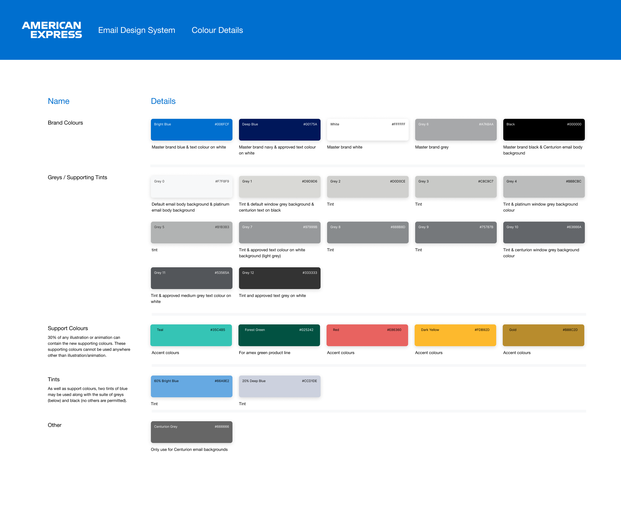Viewport: 621px width, 524px height.
Task: Select the Grey 6 #A7A8AA swatch
Action: point(456,130)
